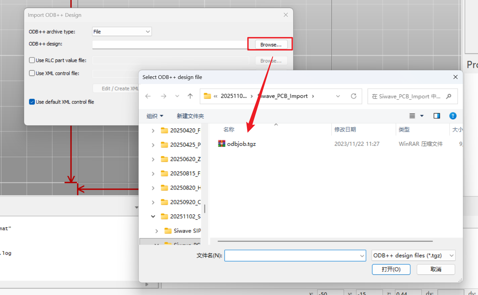Viewport: 478px width, 295px height.
Task: Select the 20251102_S folder in tree
Action: (x=181, y=216)
